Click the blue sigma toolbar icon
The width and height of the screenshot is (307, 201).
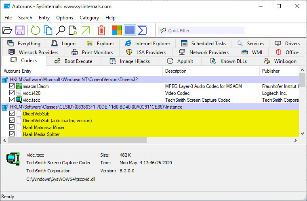[142, 30]
